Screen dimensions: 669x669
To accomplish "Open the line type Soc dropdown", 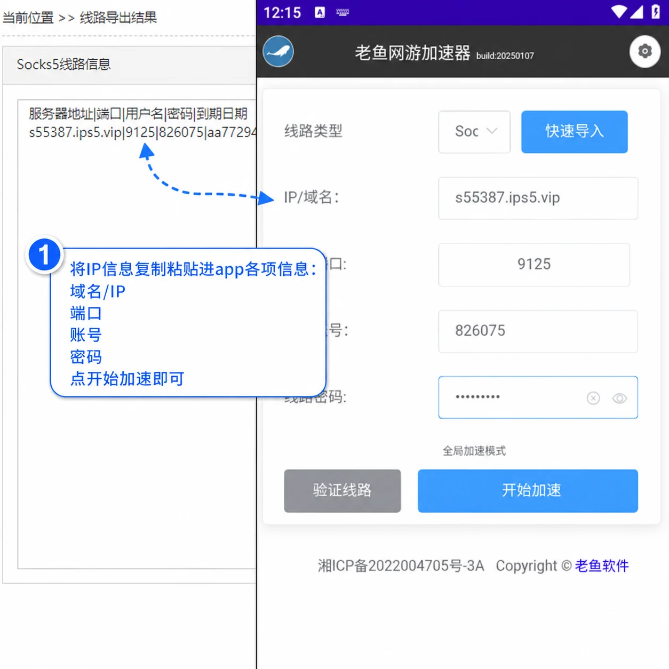I will tap(474, 132).
